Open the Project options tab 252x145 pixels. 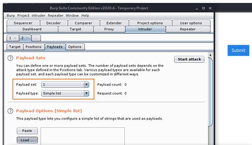pos(150,23)
